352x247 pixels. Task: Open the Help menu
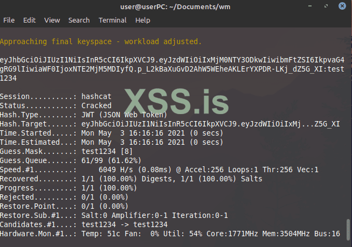[x=143, y=20]
